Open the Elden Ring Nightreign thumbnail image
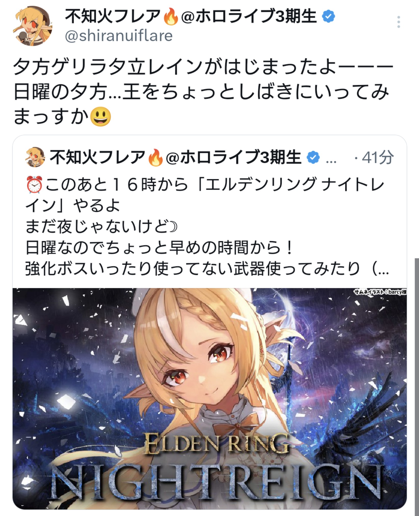This screenshot has width=419, height=516. point(209,399)
